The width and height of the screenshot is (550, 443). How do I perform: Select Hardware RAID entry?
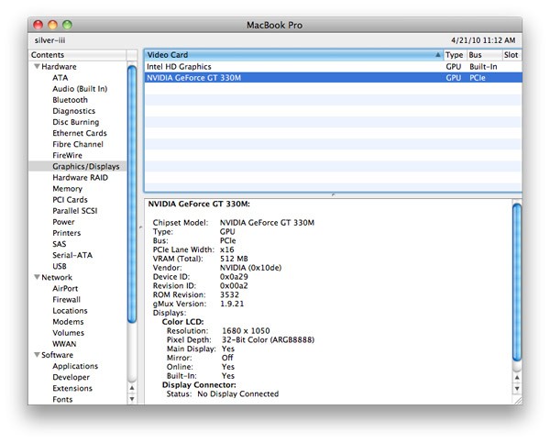tap(80, 178)
